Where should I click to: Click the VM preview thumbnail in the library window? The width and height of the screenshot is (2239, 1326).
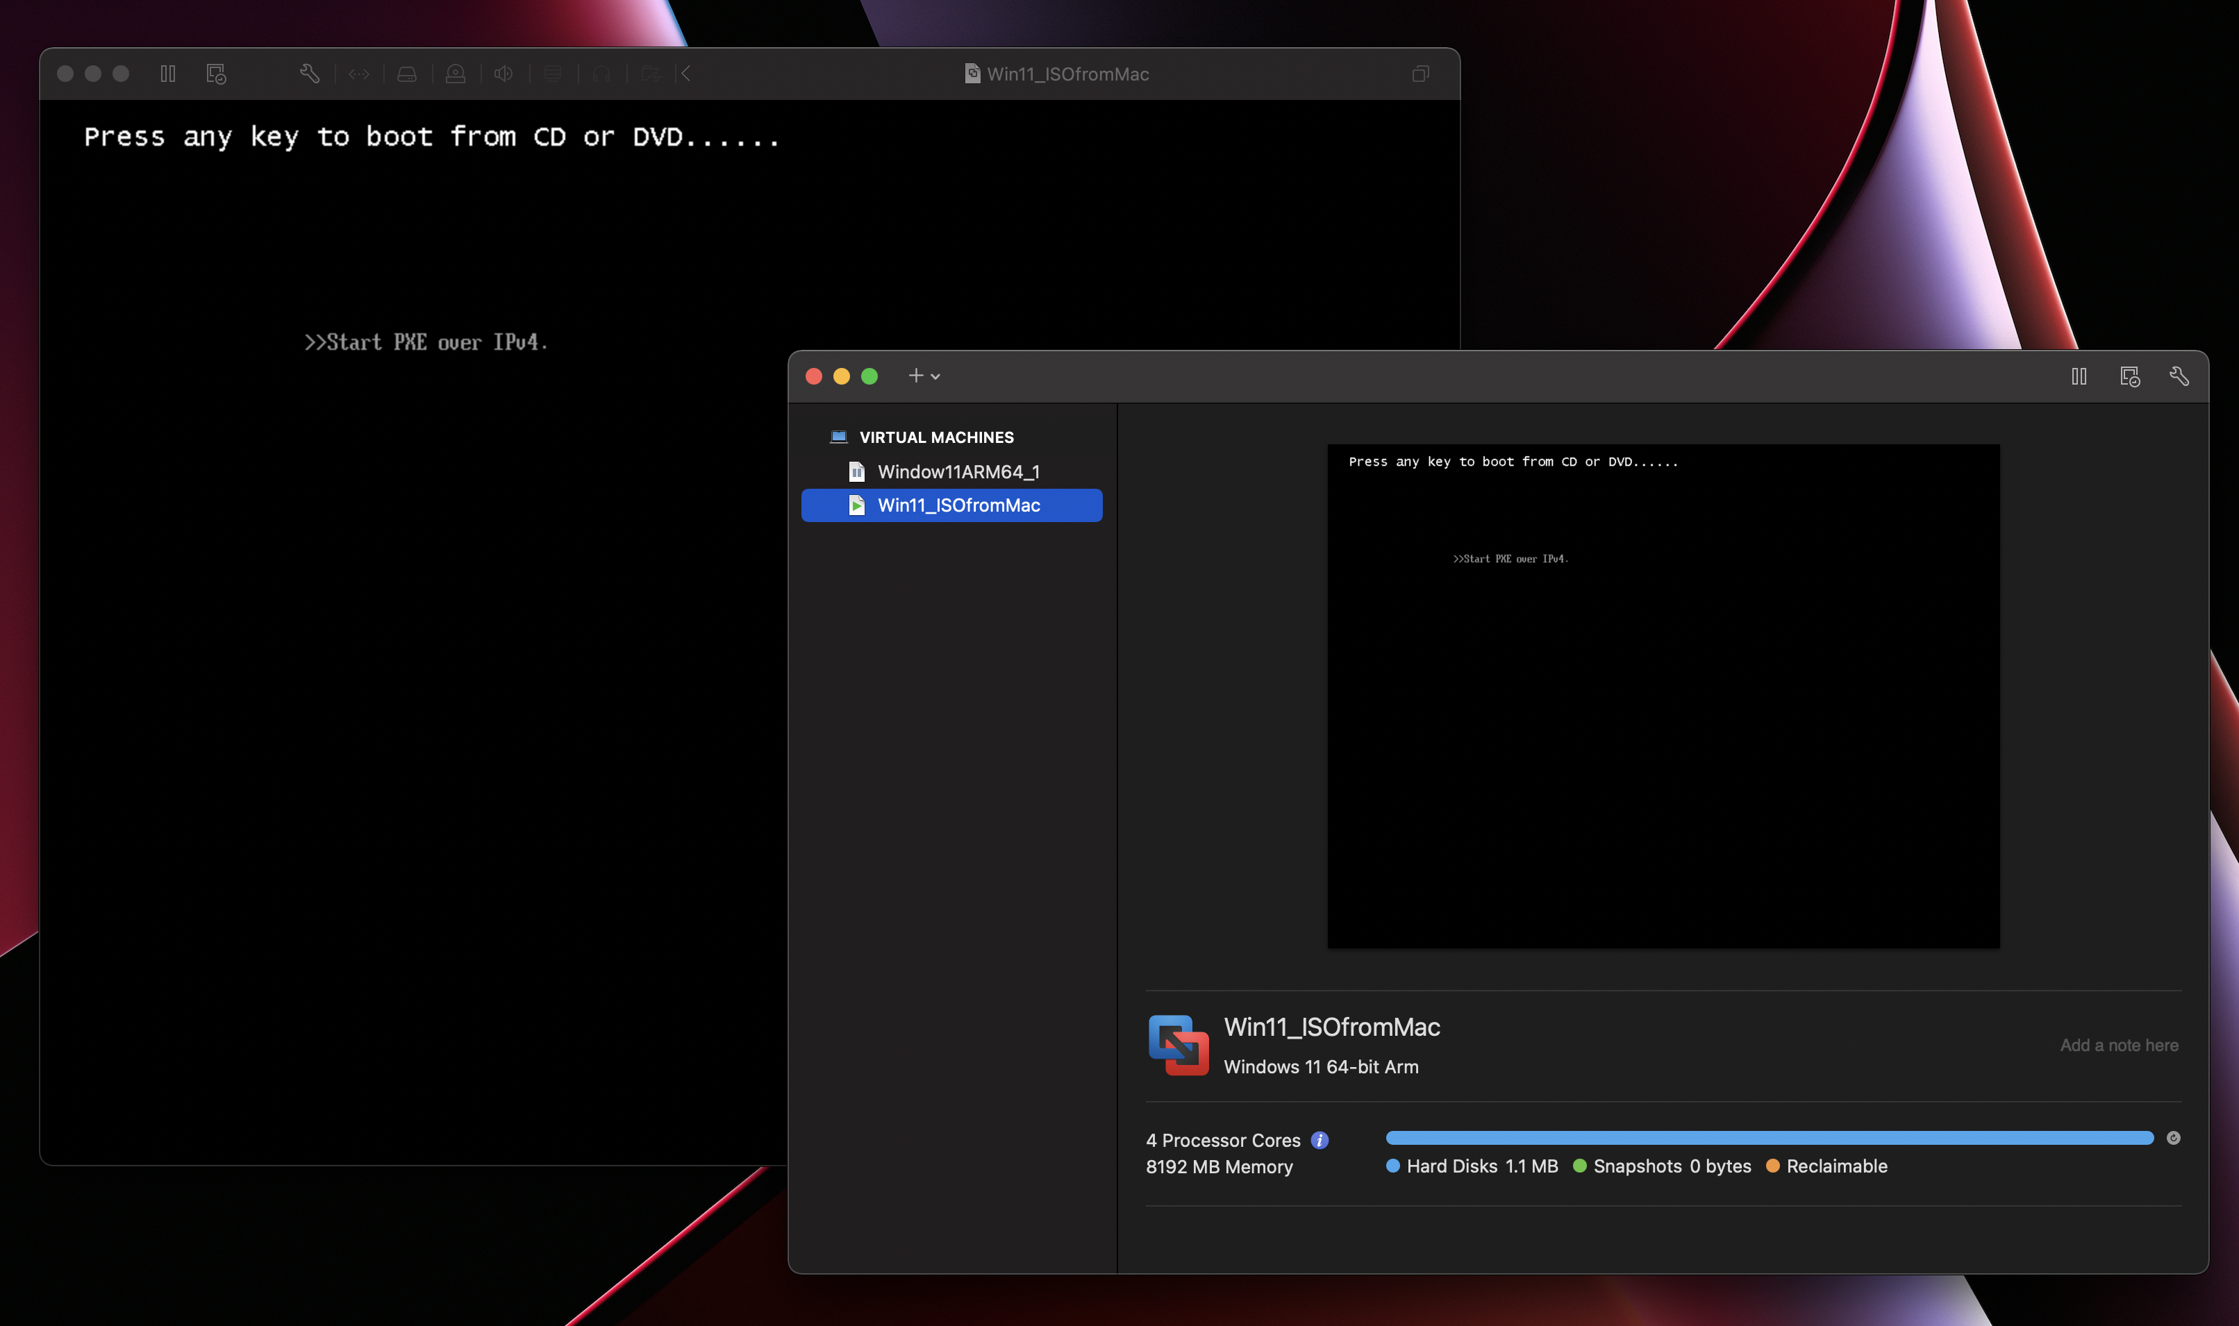tap(1663, 696)
